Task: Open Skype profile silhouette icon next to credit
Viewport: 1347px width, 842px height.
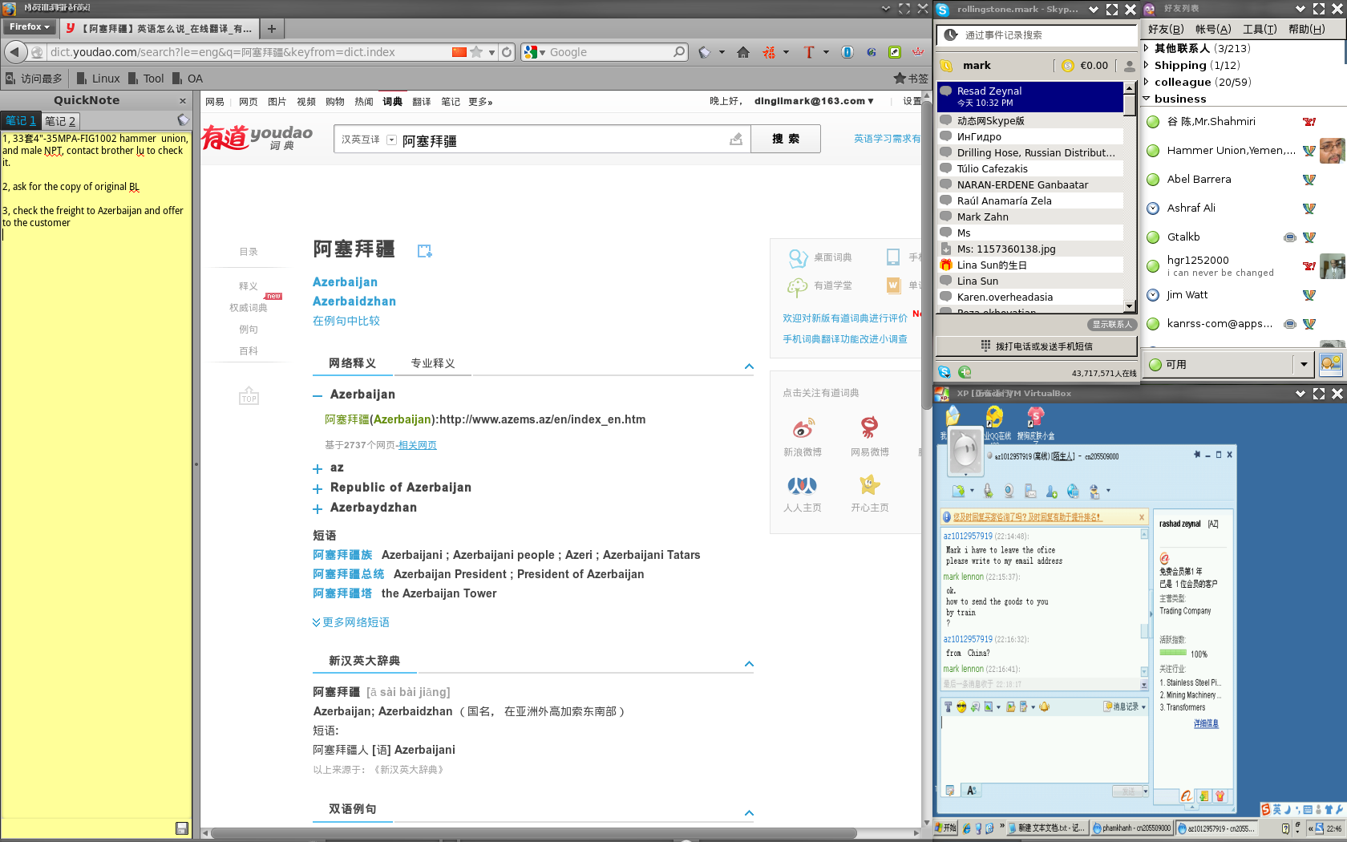Action: (1129, 66)
